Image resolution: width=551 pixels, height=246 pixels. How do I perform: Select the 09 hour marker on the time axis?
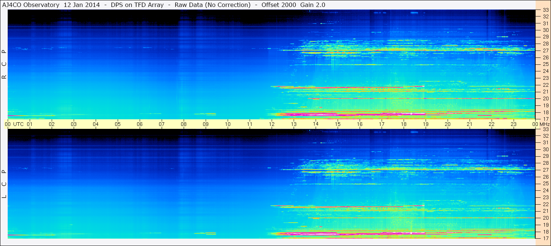click(x=206, y=124)
